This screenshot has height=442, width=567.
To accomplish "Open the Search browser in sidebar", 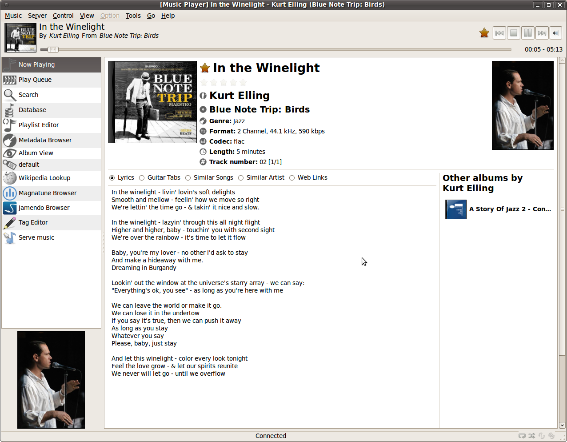I will (x=52, y=95).
